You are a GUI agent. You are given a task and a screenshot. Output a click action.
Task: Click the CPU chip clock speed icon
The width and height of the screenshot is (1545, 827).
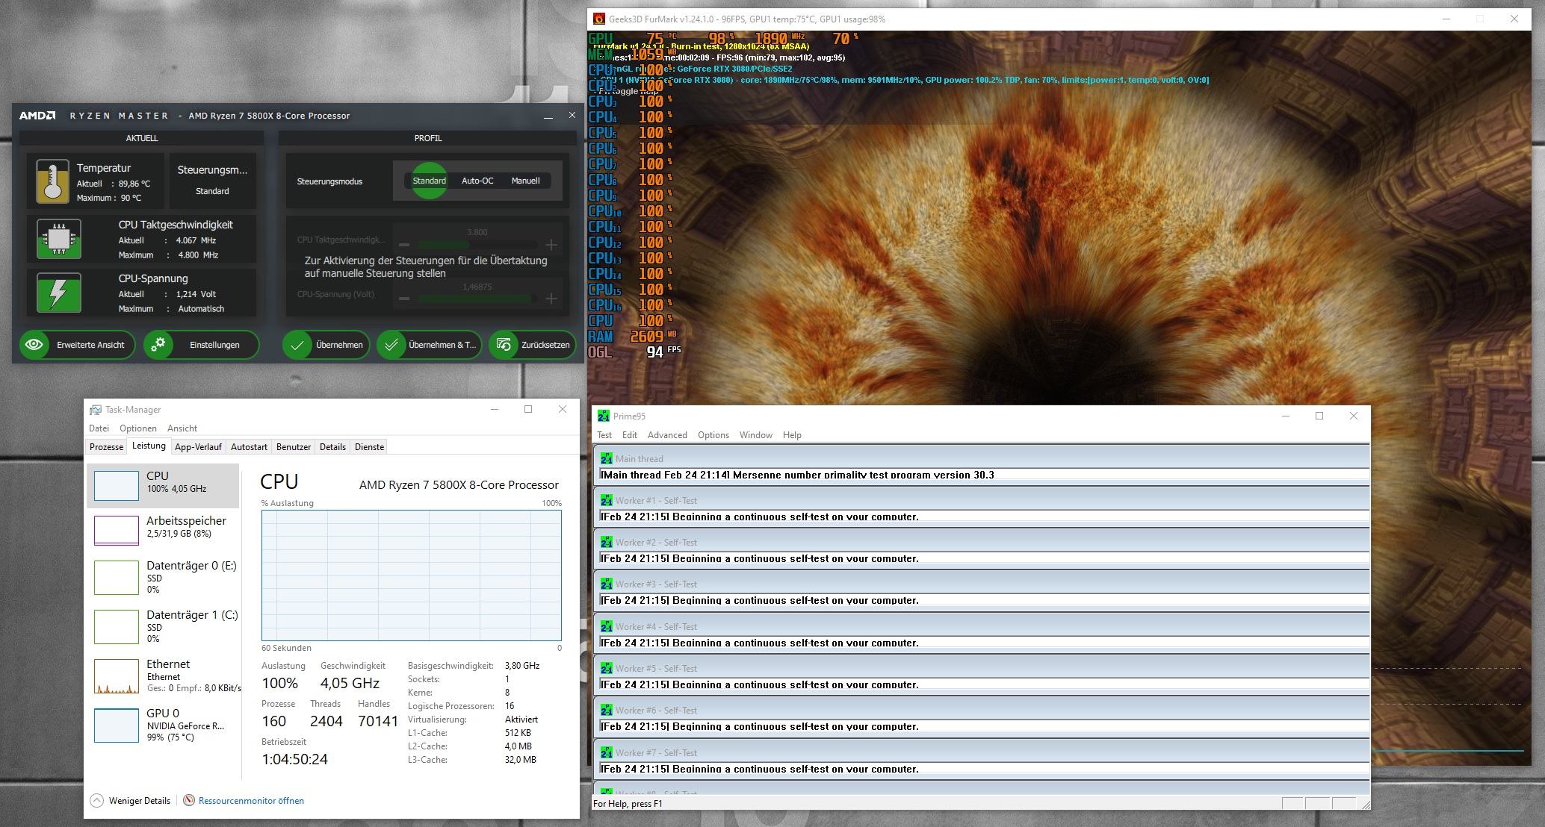click(x=59, y=239)
